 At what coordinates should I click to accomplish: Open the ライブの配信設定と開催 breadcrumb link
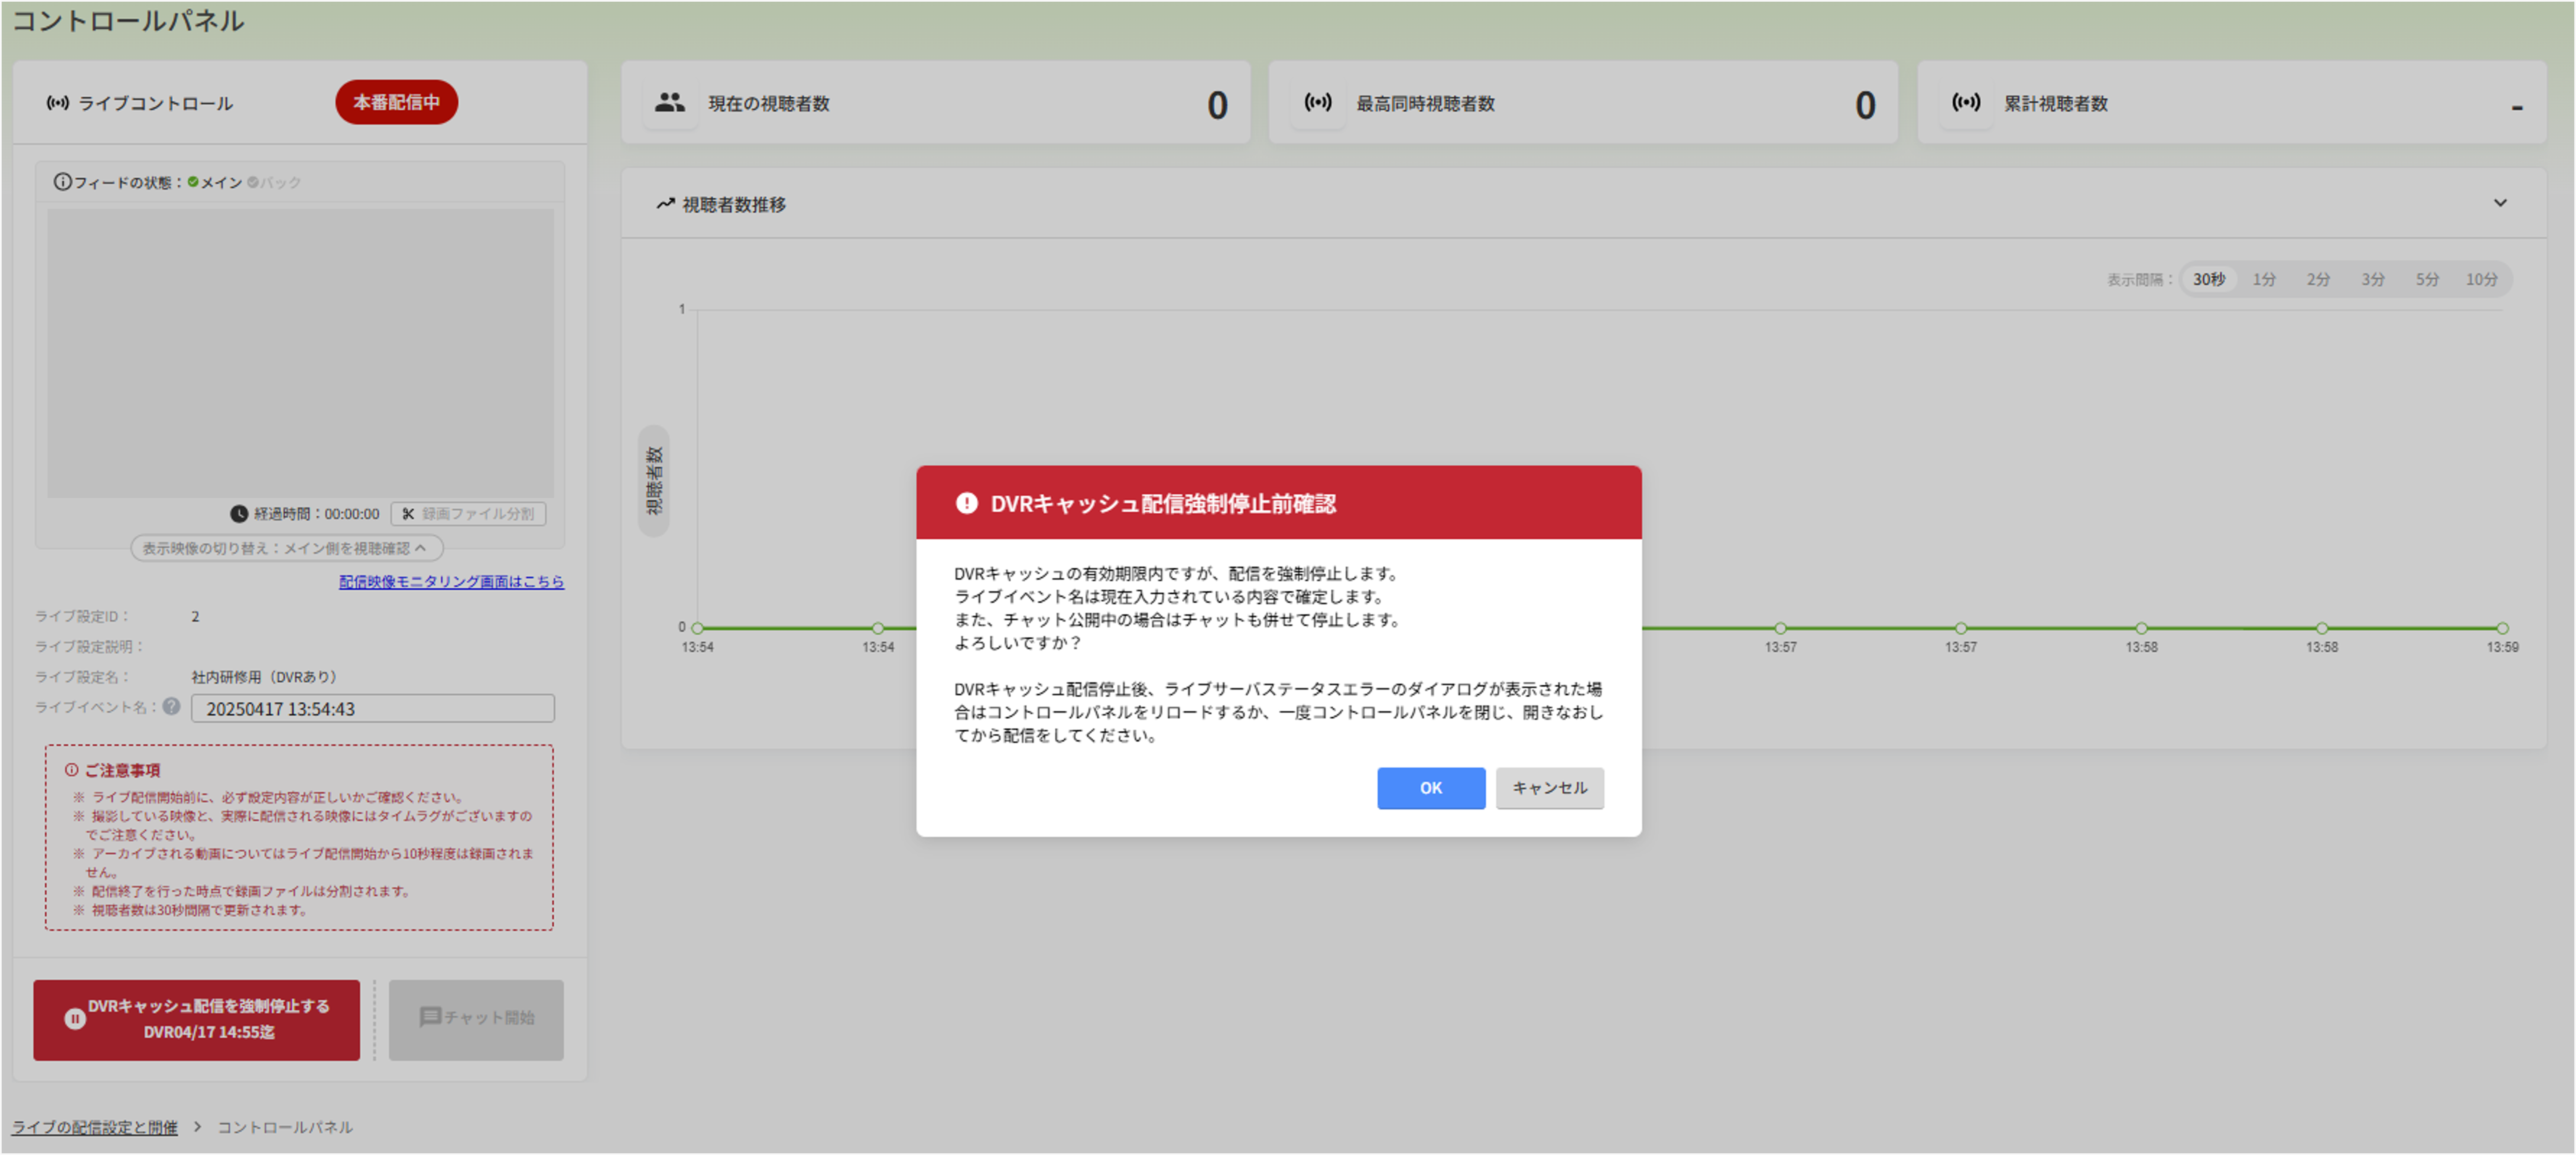(94, 1127)
